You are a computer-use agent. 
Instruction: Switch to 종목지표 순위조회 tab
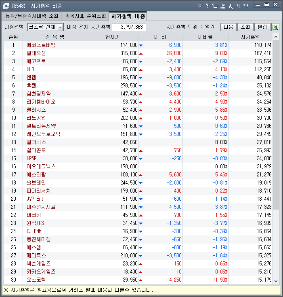pyautogui.click(x=85, y=16)
